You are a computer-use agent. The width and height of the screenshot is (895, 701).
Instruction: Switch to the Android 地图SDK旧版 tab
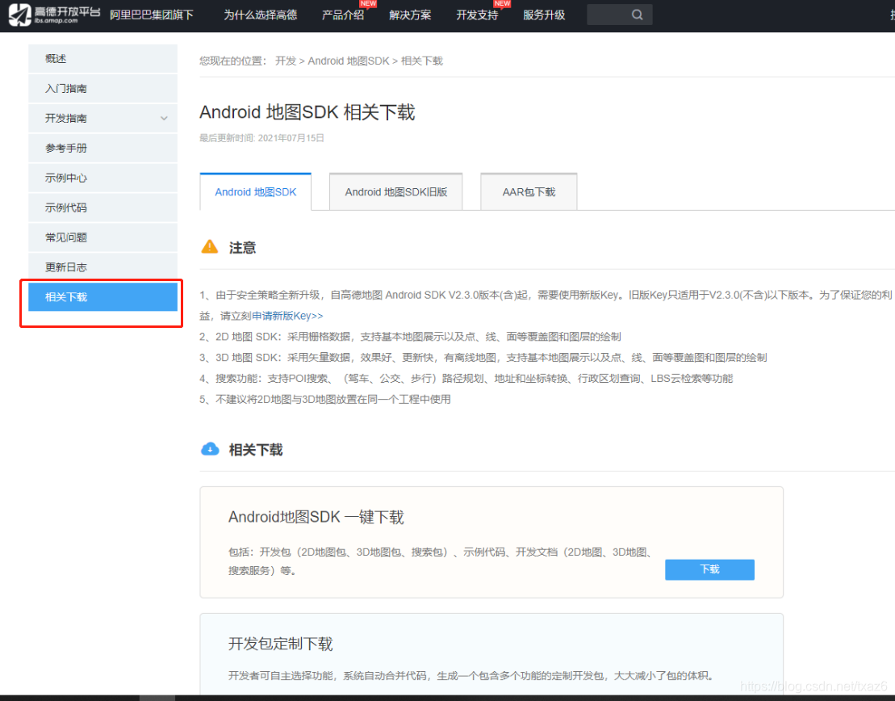(x=395, y=191)
